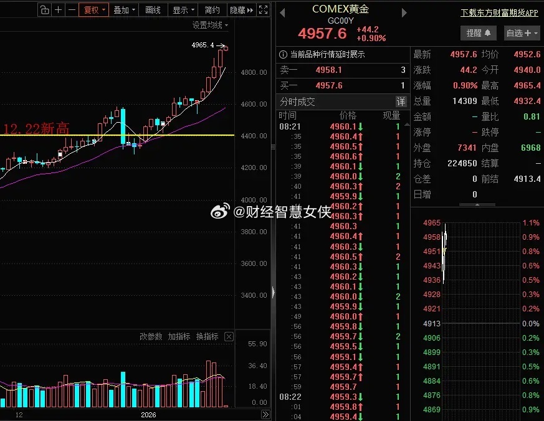544x421 pixels.
Task: Click the delayed quote info icon
Action: tap(283, 54)
